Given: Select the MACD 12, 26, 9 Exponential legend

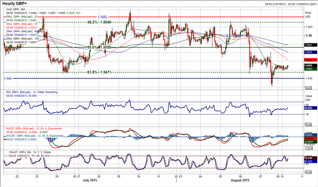Looking at the screenshot, I should tap(34, 129).
